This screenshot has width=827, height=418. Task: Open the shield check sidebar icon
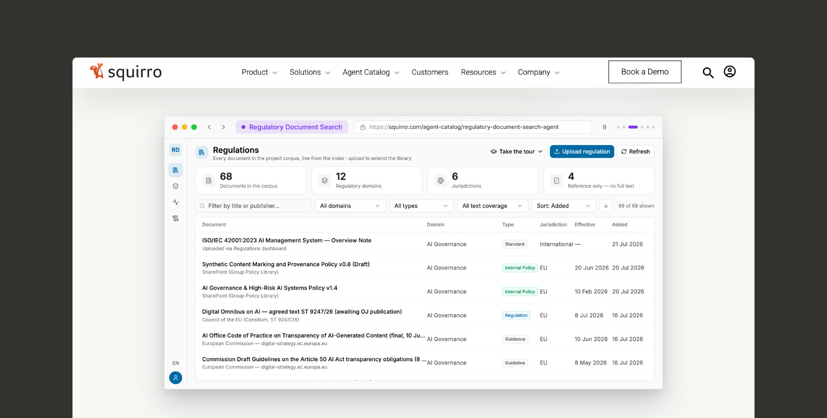click(x=176, y=186)
